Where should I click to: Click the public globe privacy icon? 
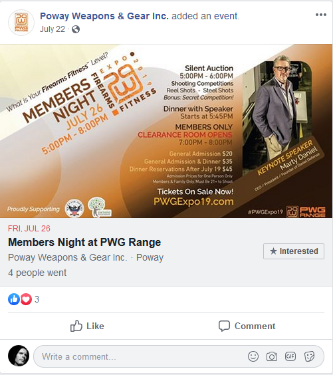(76, 29)
